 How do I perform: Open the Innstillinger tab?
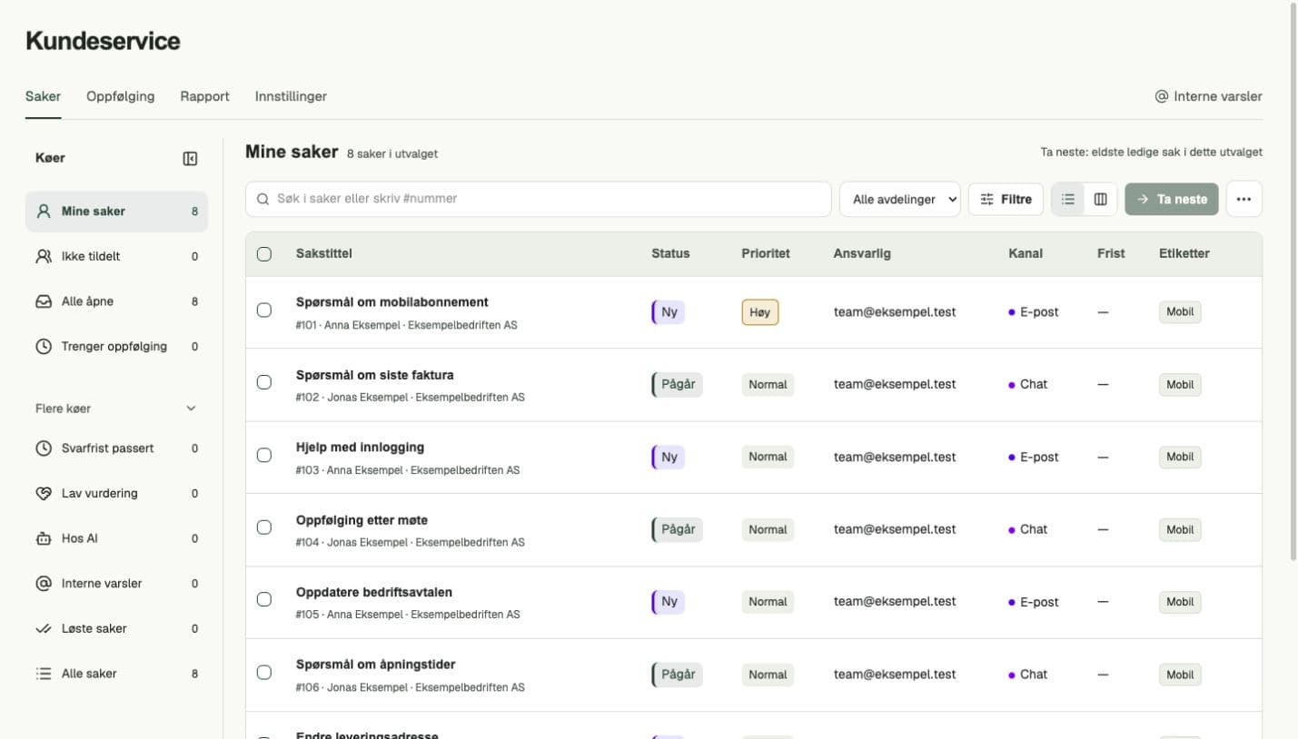click(x=291, y=96)
